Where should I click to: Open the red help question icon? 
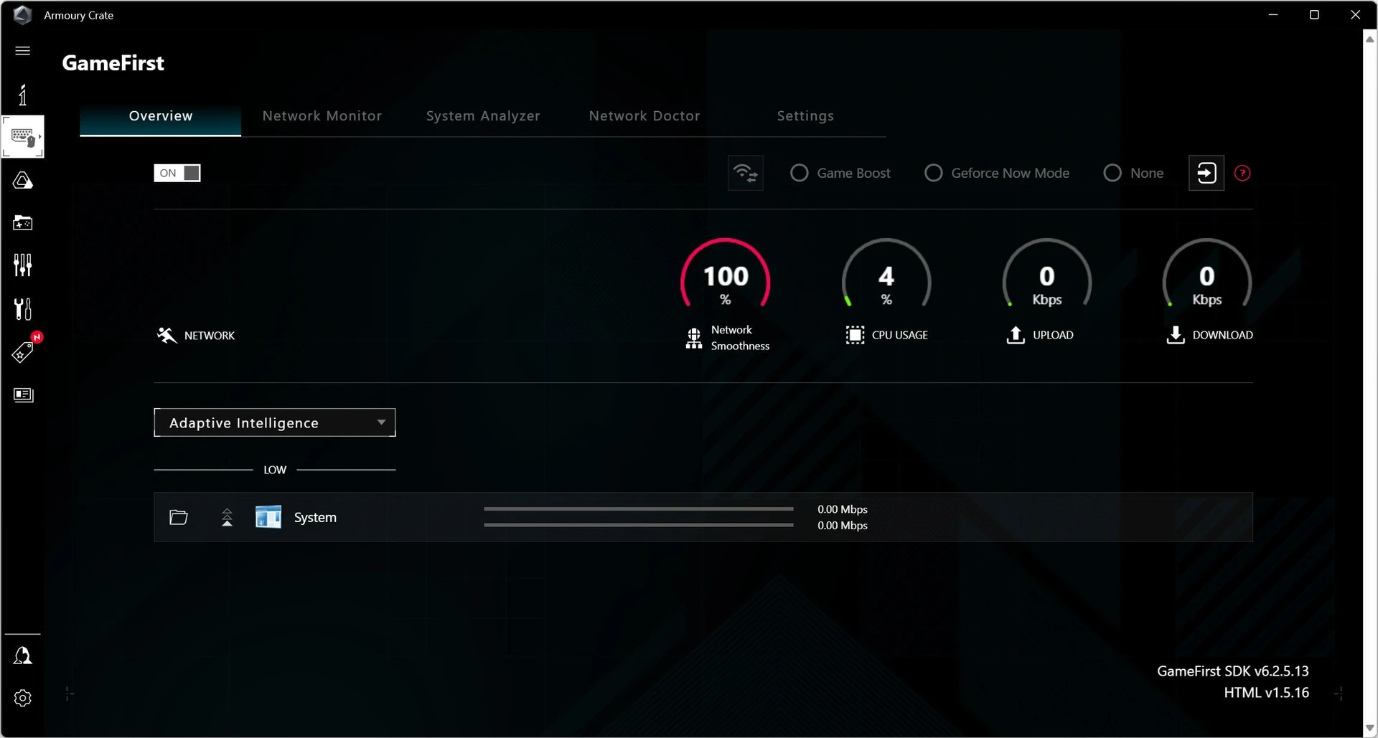tap(1242, 173)
